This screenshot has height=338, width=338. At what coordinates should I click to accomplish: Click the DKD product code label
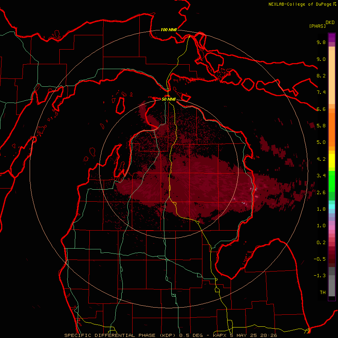tap(330, 23)
